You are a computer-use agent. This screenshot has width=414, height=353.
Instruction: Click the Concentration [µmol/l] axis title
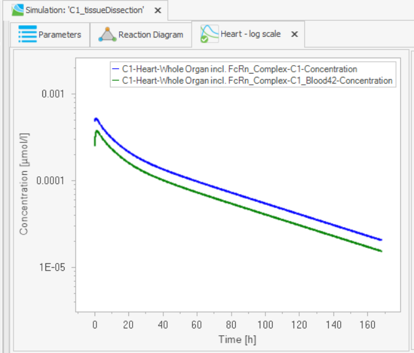(x=24, y=184)
